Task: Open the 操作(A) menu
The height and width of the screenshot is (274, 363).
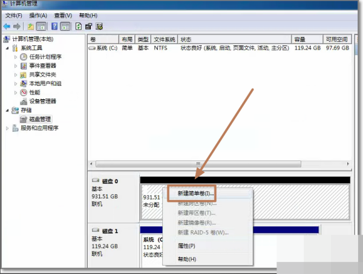Action: [38, 16]
